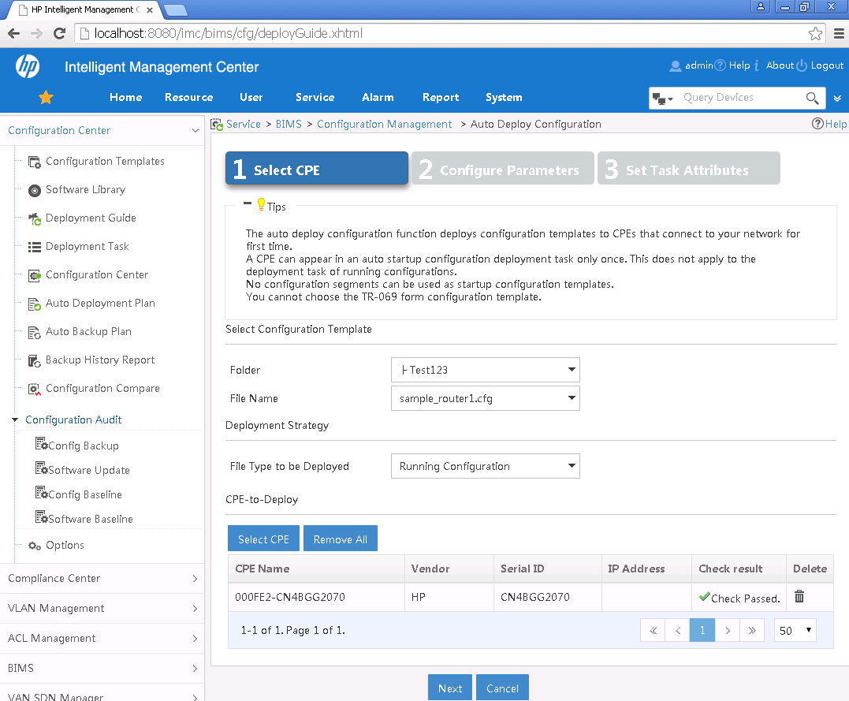
Task: Collapse the Tips panel with minus sign
Action: tap(248, 203)
